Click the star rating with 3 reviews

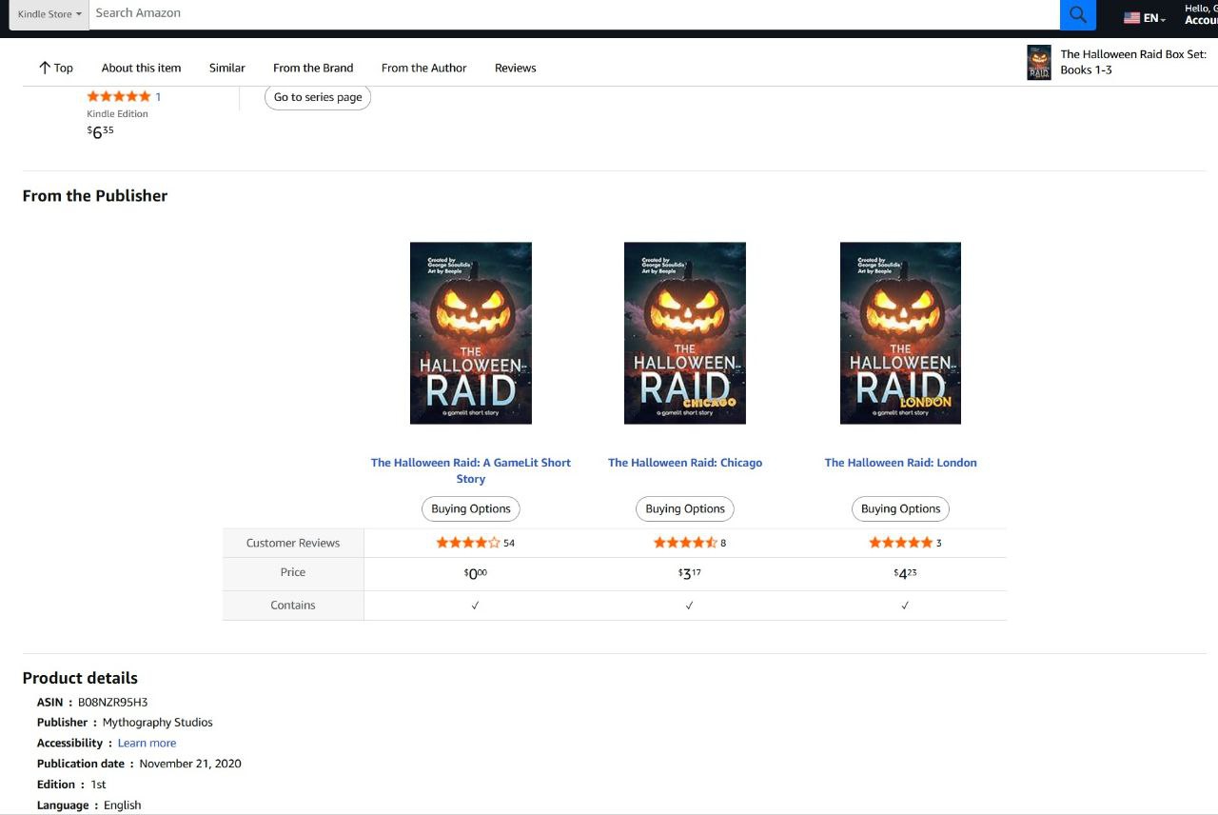tap(900, 543)
